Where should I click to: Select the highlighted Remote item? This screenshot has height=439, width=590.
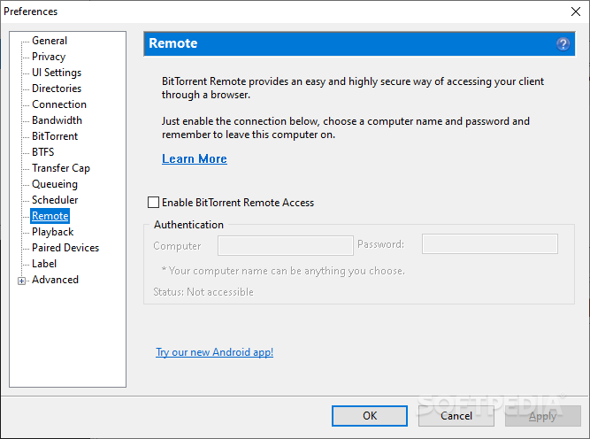(x=50, y=216)
